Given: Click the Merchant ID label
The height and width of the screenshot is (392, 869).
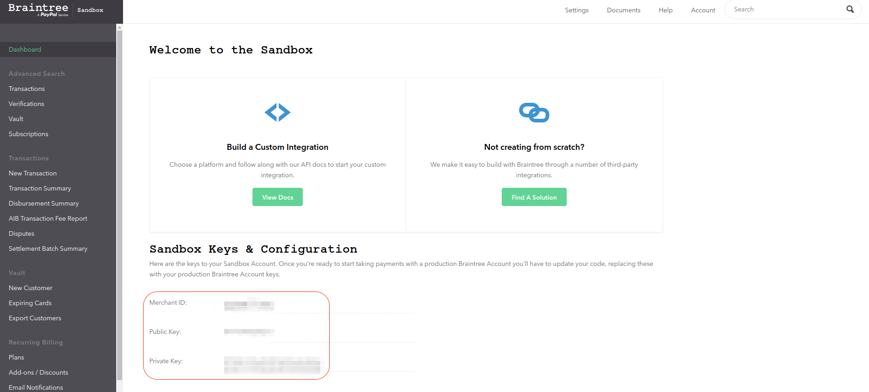Looking at the screenshot, I should pos(168,302).
